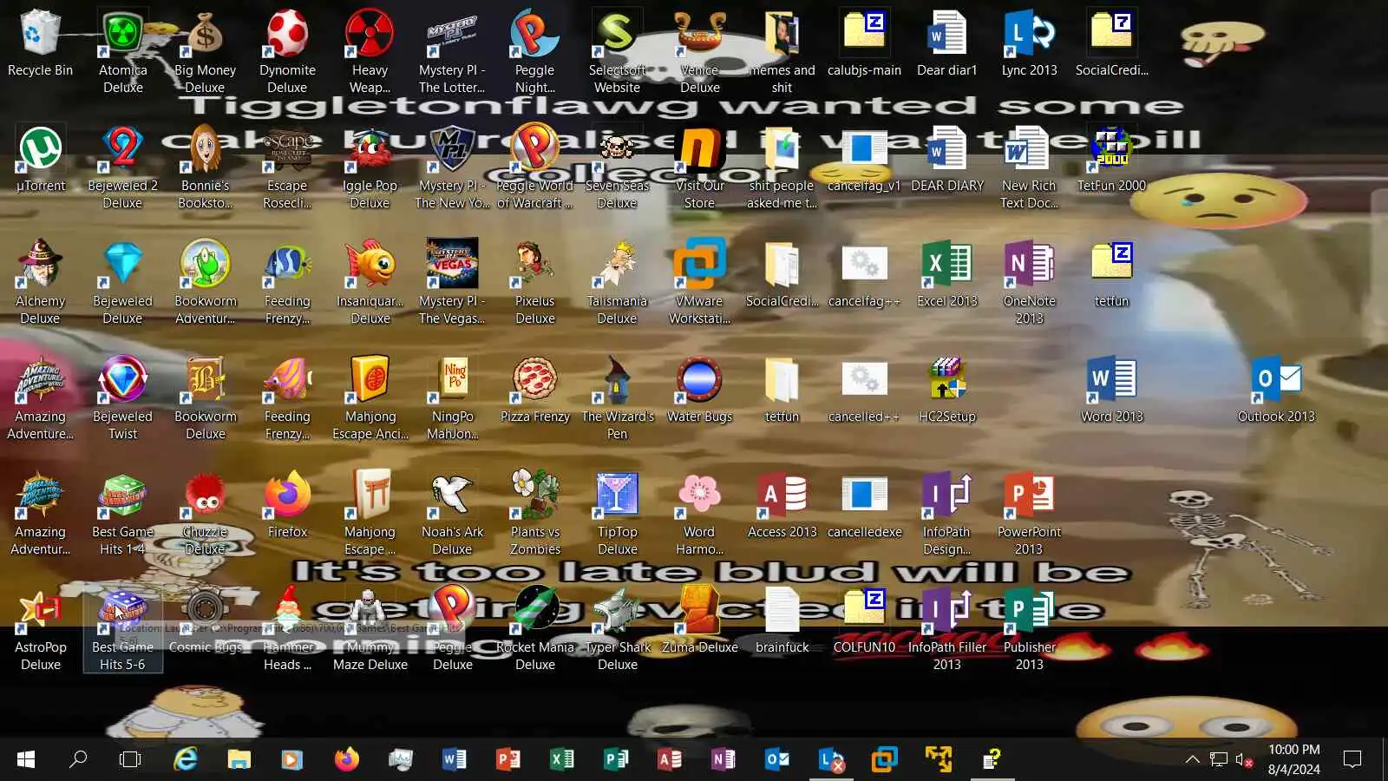The width and height of the screenshot is (1388, 781).
Task: Open the Action Center notifications button
Action: (1352, 759)
